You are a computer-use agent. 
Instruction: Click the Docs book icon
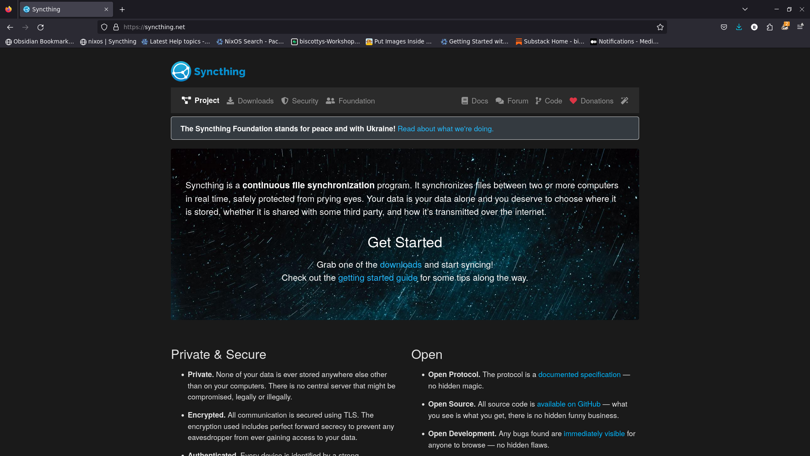tap(464, 101)
